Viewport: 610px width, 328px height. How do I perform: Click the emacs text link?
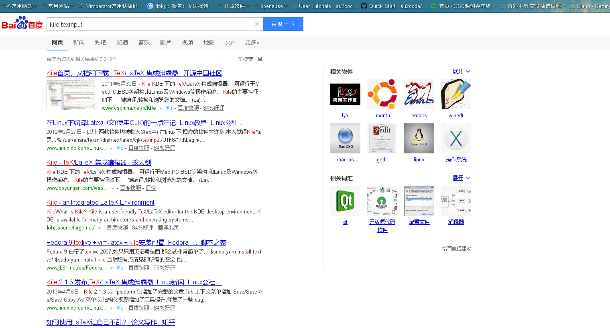(x=419, y=116)
